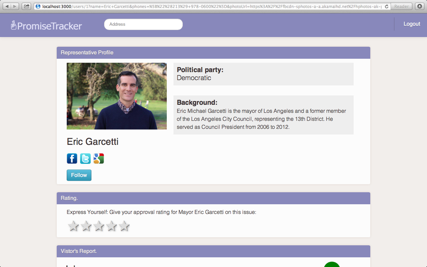This screenshot has width=427, height=267.
Task: Open the Twitter bird icon
Action: [x=85, y=159]
